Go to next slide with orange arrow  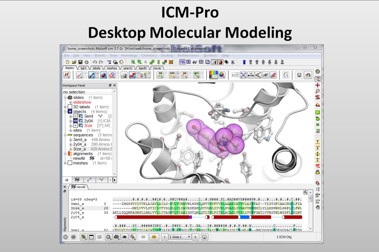154,237
